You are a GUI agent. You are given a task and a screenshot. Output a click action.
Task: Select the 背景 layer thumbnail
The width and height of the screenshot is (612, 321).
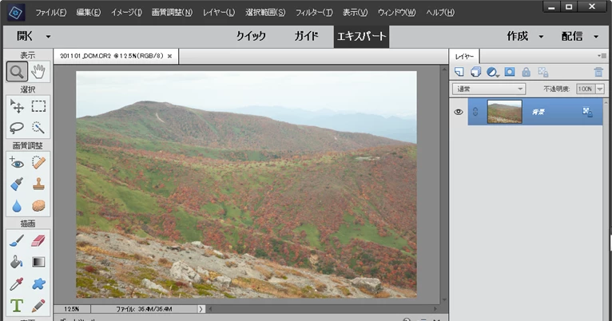pos(504,112)
